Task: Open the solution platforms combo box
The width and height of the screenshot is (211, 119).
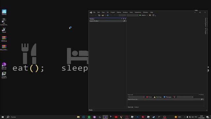Action: tap(133, 16)
